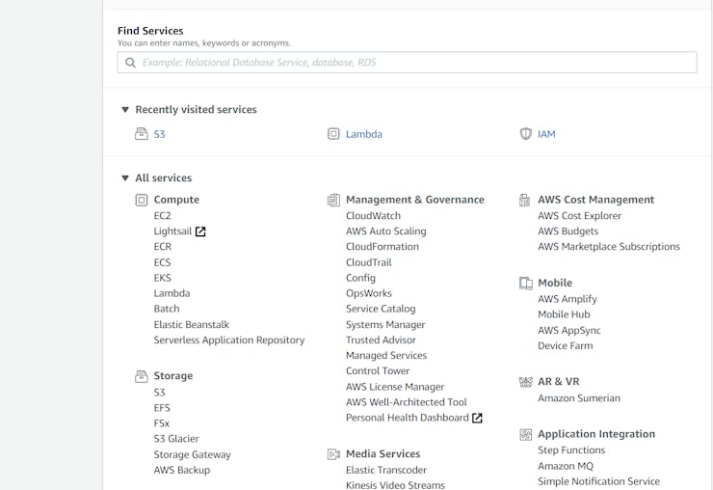
Task: Click the Media Services category icon
Action: 333,454
